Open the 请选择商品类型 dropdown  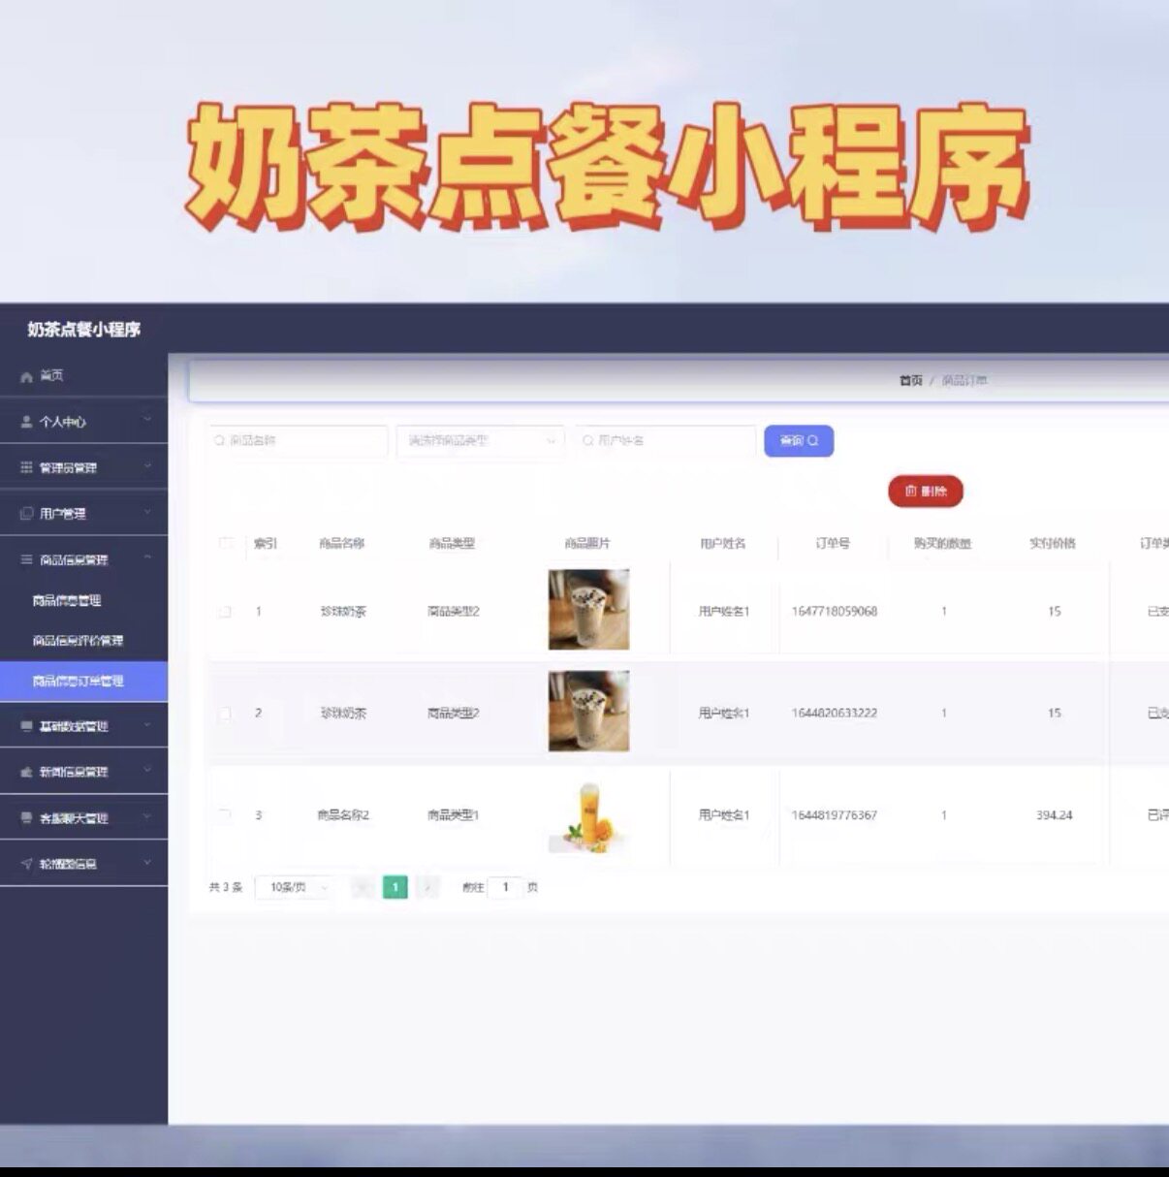pos(481,441)
